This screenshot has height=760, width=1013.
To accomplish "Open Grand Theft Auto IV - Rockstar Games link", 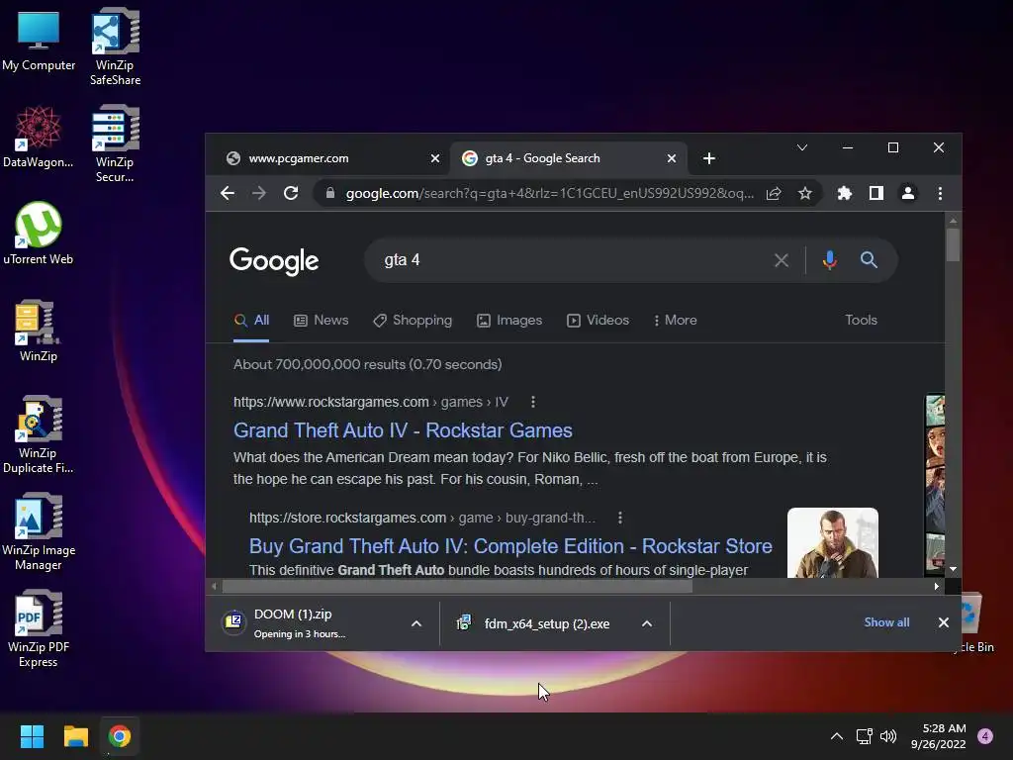I will (403, 430).
